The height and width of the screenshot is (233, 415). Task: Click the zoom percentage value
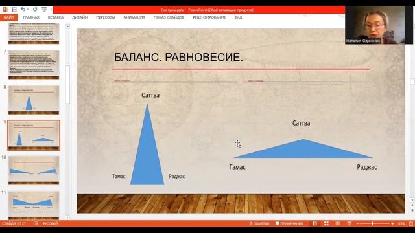click(x=401, y=224)
